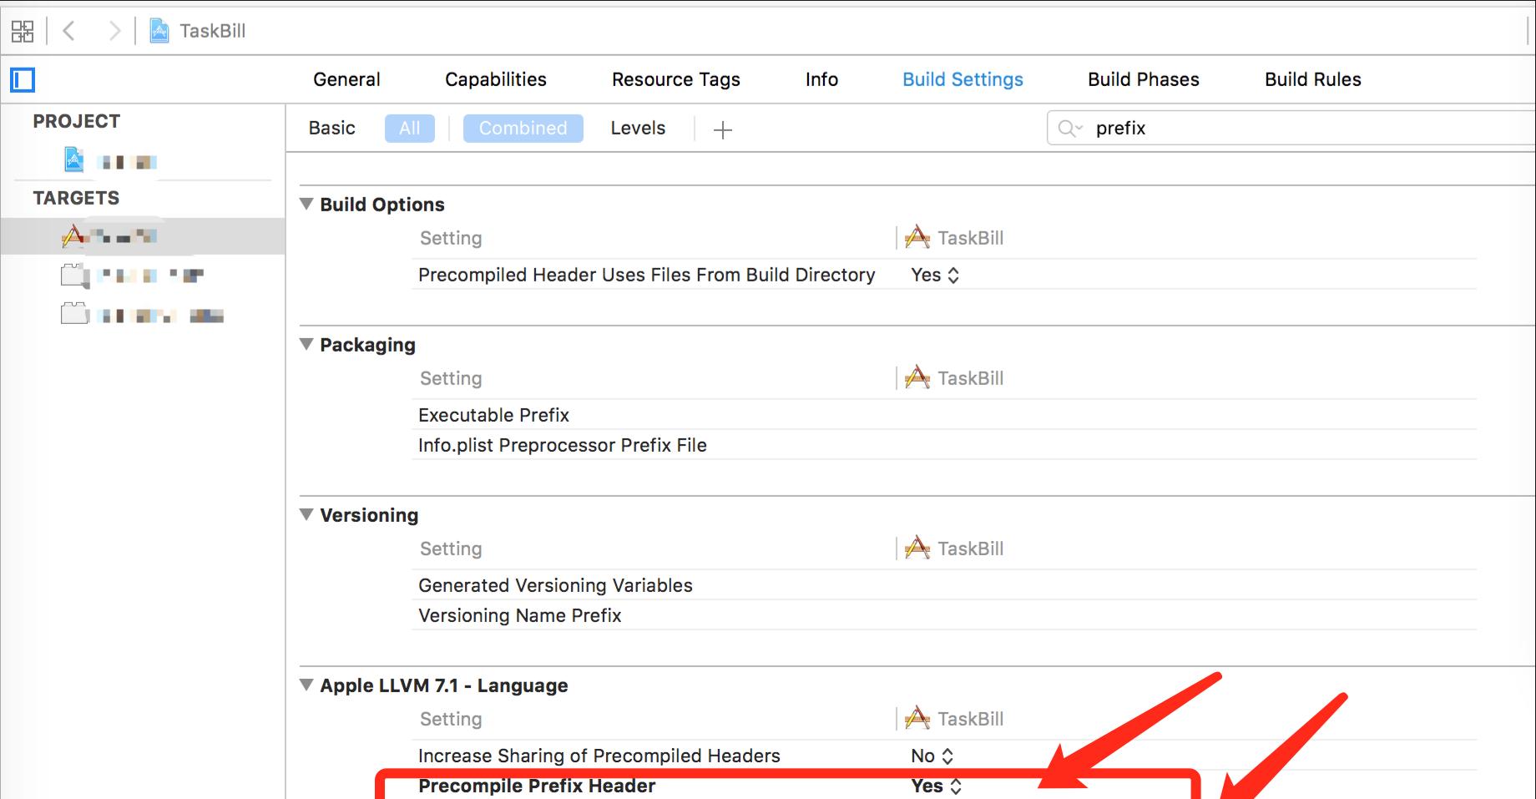
Task: Choose the Combined view
Action: pos(523,129)
